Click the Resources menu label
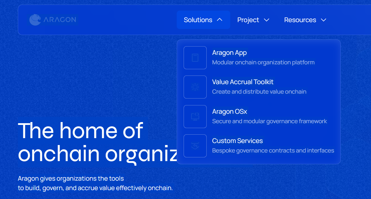Viewport: 371px width, 199px height. [x=300, y=20]
